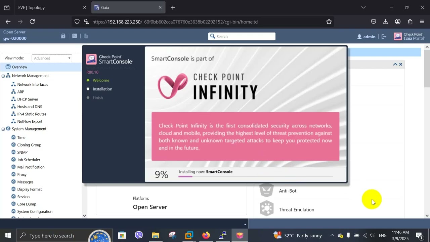Click the Overview icon in the tree
Viewport: 430px width, 242px height.
(8, 67)
